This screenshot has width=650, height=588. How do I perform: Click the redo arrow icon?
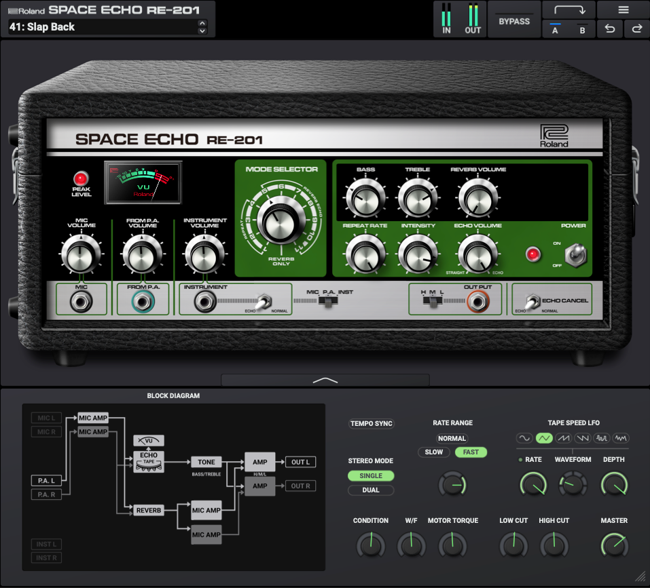point(637,28)
